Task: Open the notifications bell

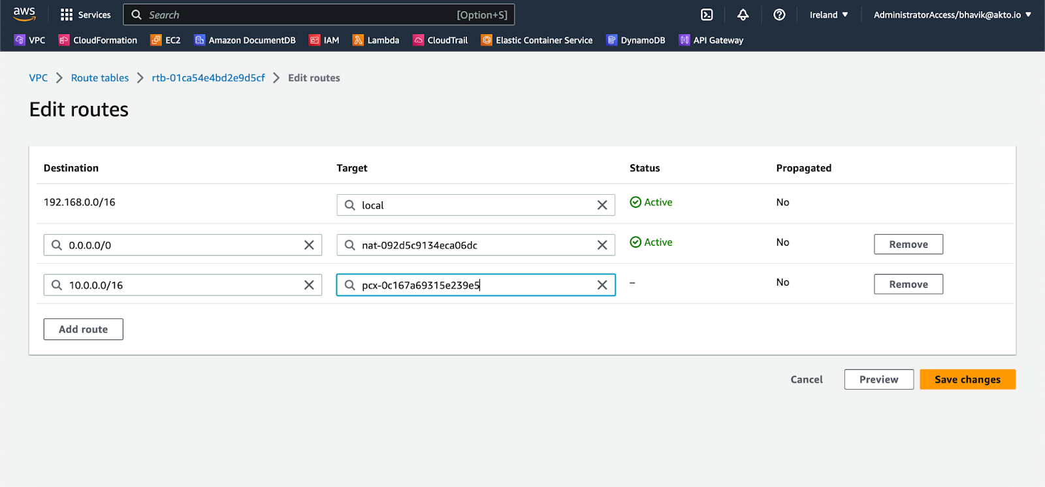Action: (x=743, y=14)
